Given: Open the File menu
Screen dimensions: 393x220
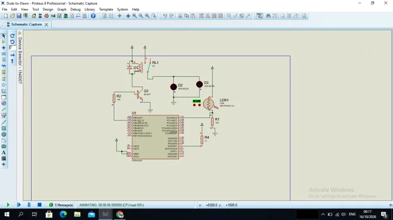Looking at the screenshot, I should tap(5, 9).
